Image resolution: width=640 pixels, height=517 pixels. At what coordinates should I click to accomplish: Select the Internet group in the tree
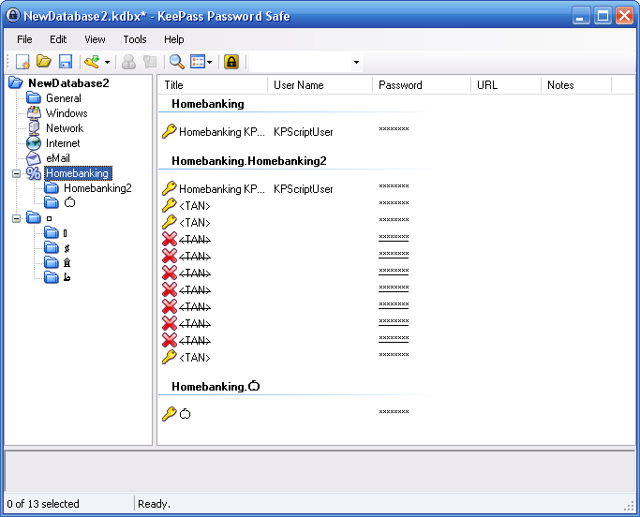63,143
